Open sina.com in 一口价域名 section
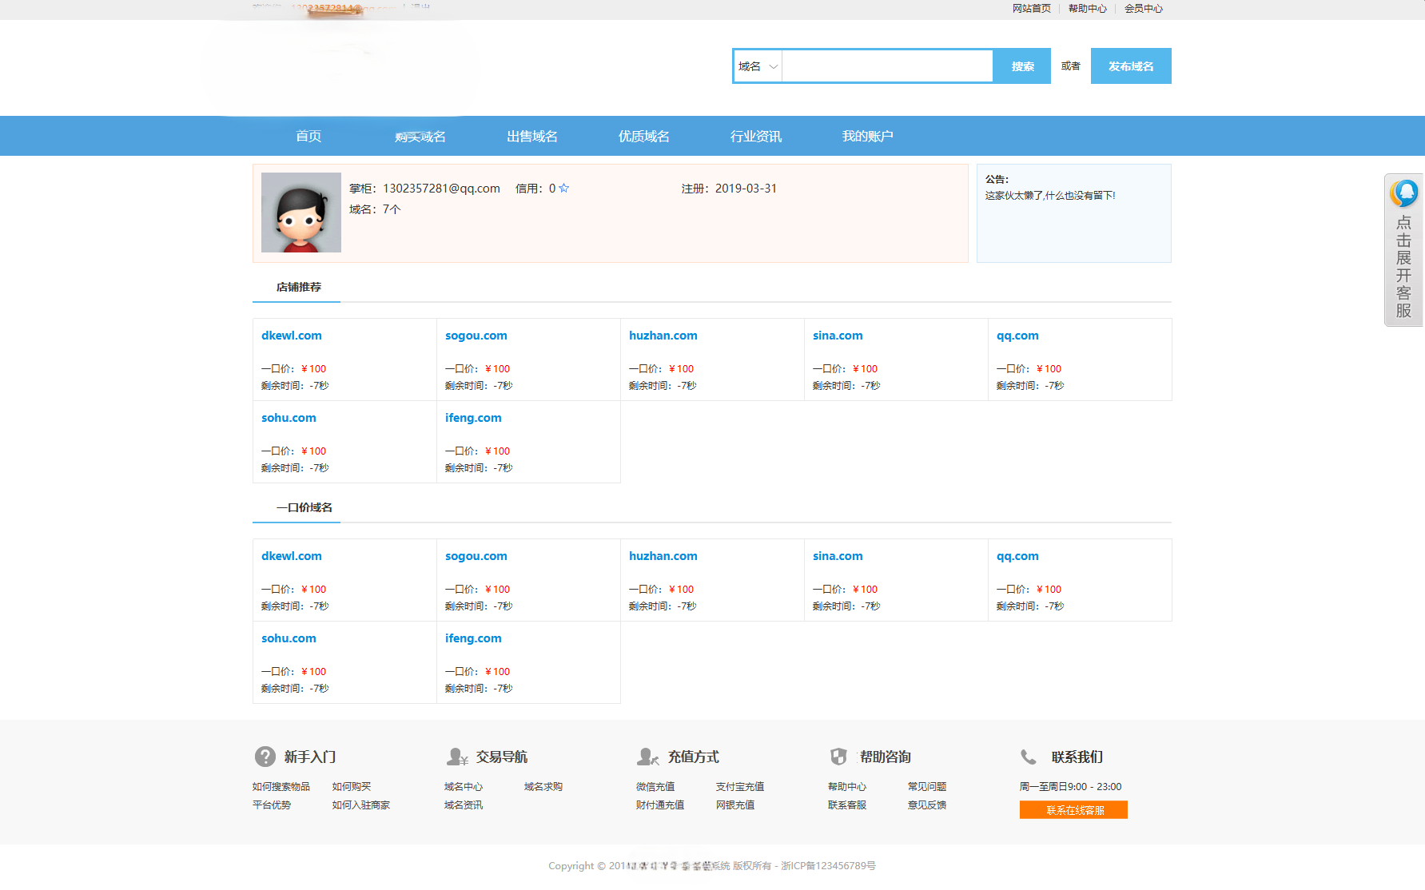The height and width of the screenshot is (890, 1425). pyautogui.click(x=838, y=556)
